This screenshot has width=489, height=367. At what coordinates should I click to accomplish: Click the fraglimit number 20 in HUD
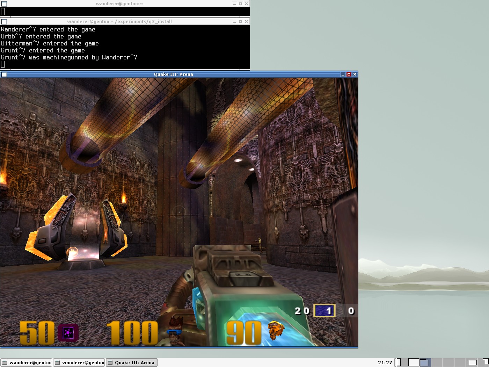pyautogui.click(x=302, y=311)
